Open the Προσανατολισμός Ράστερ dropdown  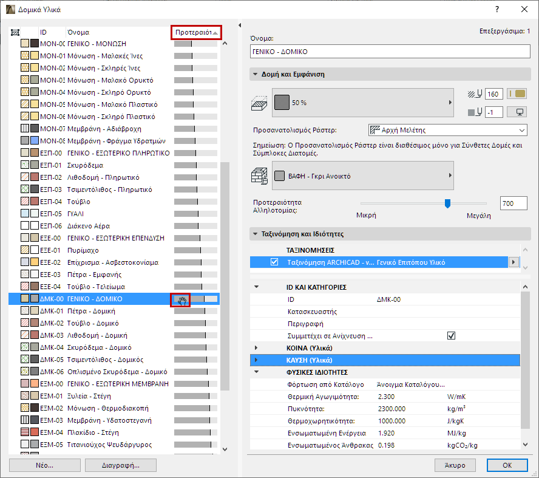pyautogui.click(x=447, y=130)
